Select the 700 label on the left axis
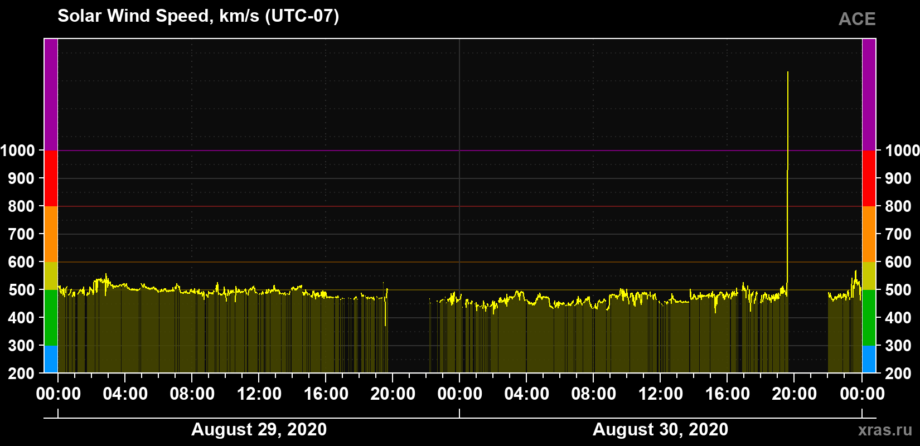This screenshot has height=446, width=920. (22, 234)
